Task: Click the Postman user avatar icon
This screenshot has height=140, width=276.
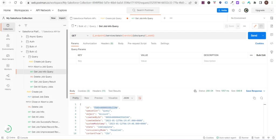Action: 246,10
